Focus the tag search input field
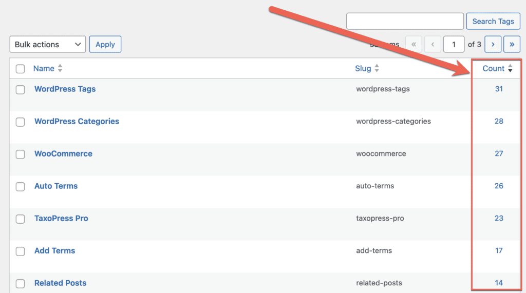Viewport: 526px width, 293px height. click(405, 22)
